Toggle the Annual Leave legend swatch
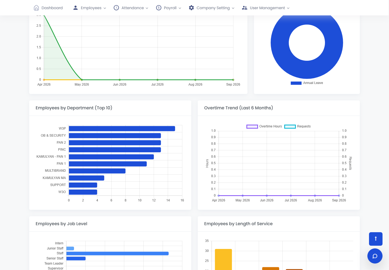This screenshot has width=389, height=270. [296, 83]
